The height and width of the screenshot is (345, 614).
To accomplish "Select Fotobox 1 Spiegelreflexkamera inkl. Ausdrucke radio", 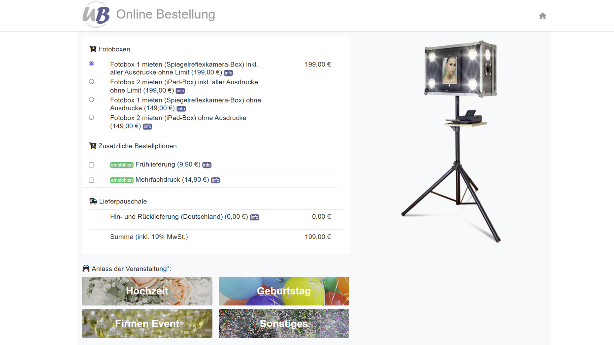I will [x=91, y=64].
